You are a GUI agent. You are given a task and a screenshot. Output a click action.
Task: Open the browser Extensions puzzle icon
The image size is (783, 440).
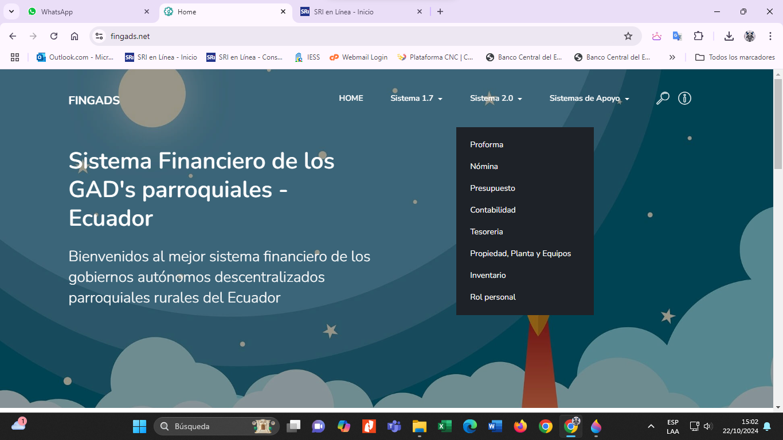click(698, 36)
